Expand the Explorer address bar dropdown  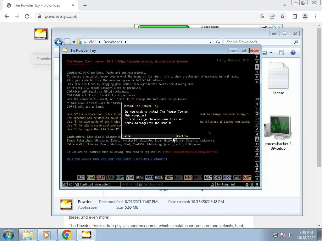[x=211, y=42]
